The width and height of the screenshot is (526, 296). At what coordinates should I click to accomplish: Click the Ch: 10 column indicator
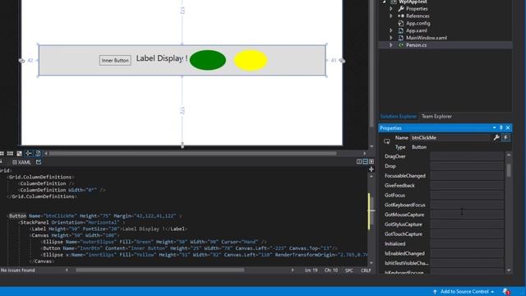point(331,271)
